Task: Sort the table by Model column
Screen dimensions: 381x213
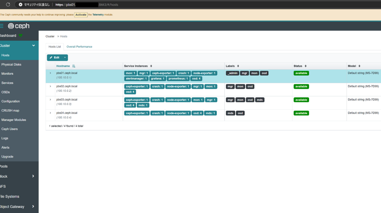Action: [359, 66]
